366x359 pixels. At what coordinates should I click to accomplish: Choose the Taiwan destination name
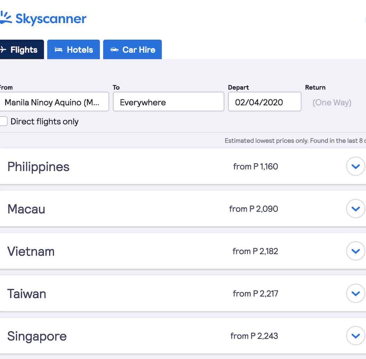pyautogui.click(x=27, y=294)
